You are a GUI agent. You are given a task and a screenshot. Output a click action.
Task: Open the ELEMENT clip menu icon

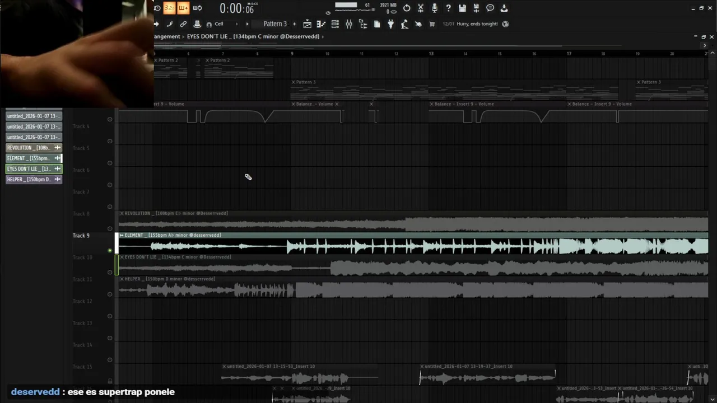coord(122,235)
